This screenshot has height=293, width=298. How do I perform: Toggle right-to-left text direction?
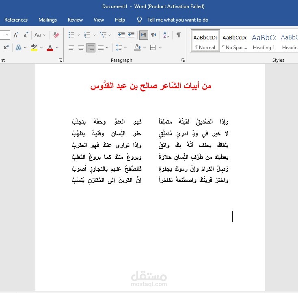(153, 35)
